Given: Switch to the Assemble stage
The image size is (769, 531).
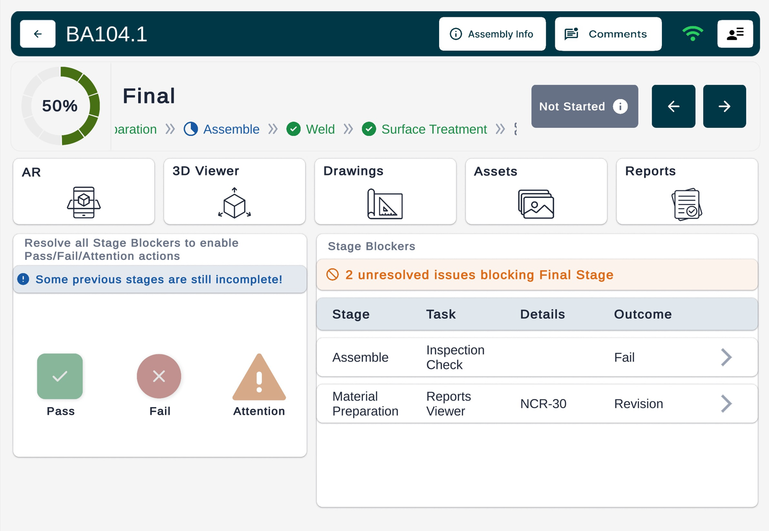Looking at the screenshot, I should pyautogui.click(x=231, y=129).
